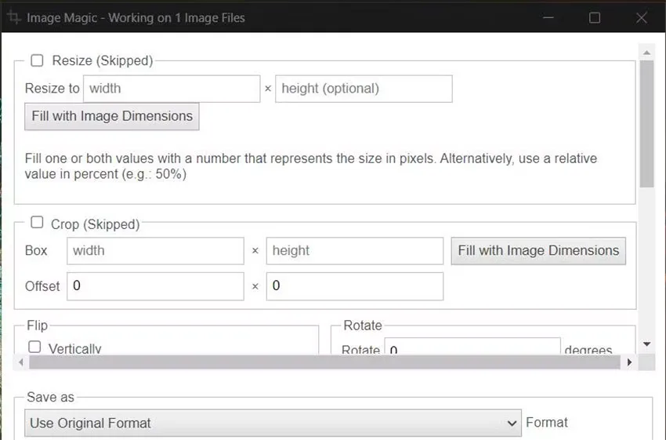
Task: Open the Use Original Format dropdown
Action: [273, 423]
